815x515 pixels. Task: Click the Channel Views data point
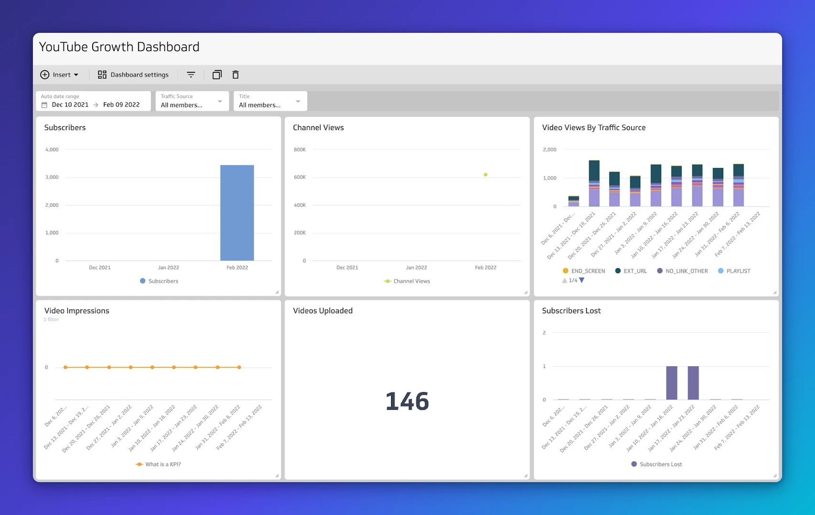pos(486,175)
